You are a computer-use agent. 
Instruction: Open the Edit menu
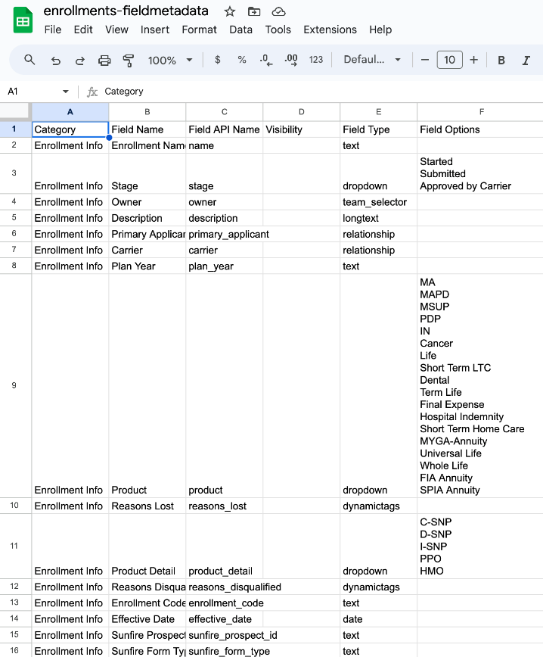83,30
